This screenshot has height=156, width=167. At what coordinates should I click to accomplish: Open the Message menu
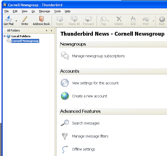pos(44,11)
